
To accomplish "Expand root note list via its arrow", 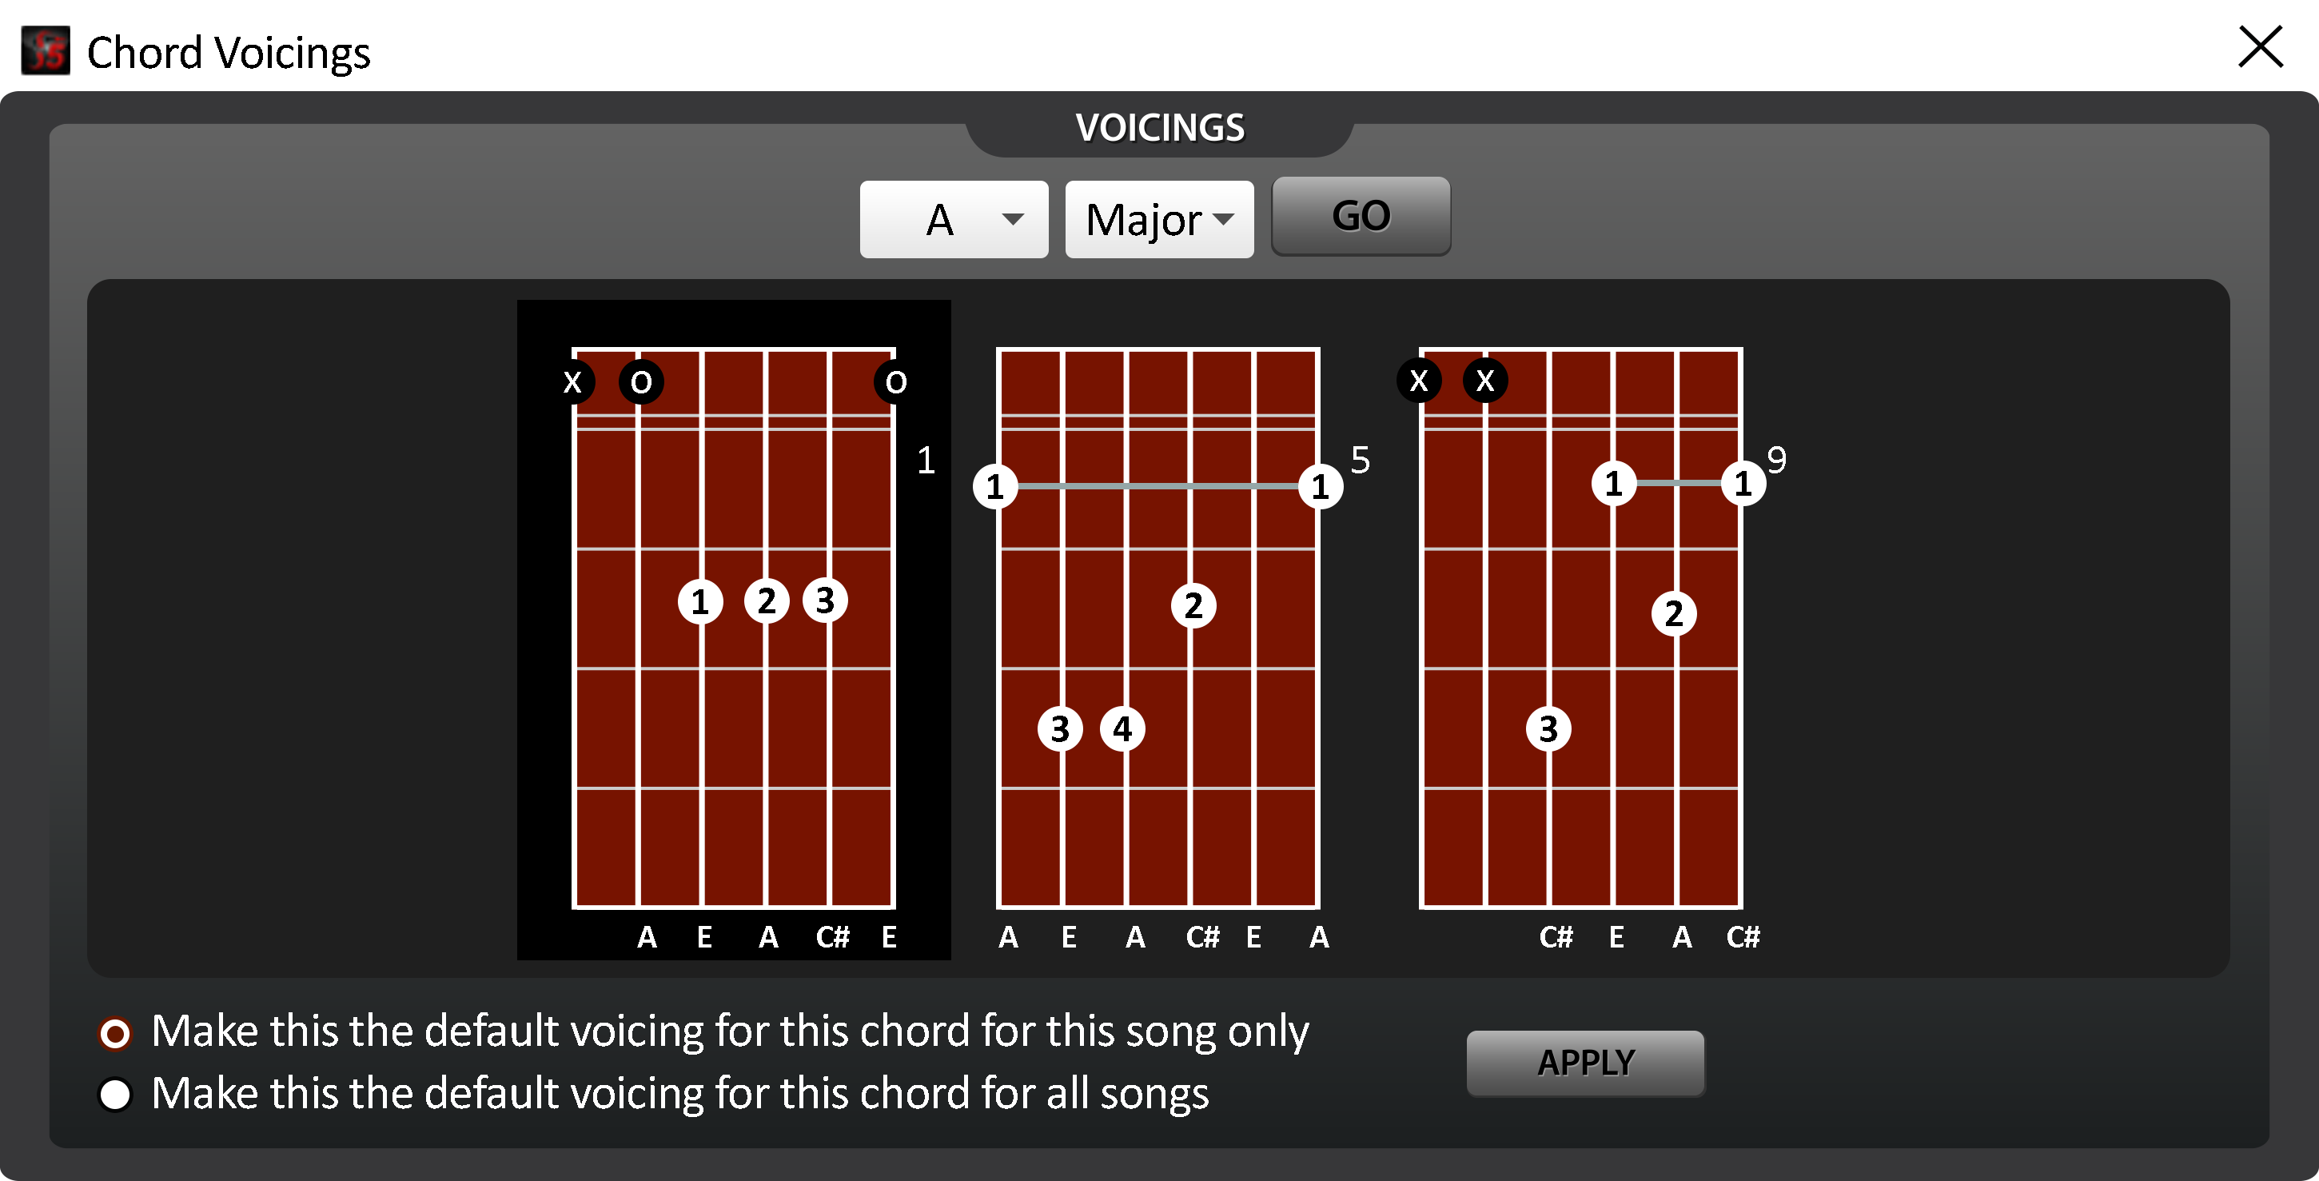I will [1013, 220].
